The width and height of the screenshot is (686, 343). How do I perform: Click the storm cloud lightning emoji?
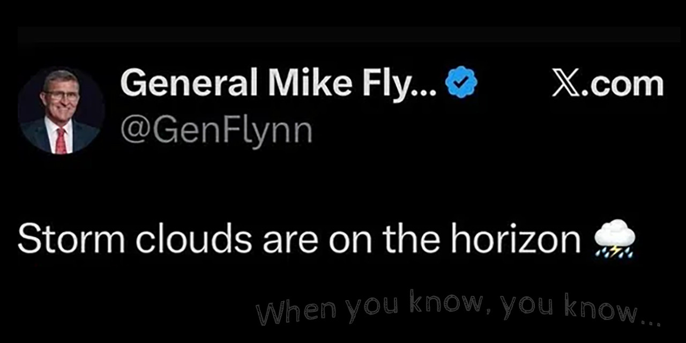(x=615, y=238)
